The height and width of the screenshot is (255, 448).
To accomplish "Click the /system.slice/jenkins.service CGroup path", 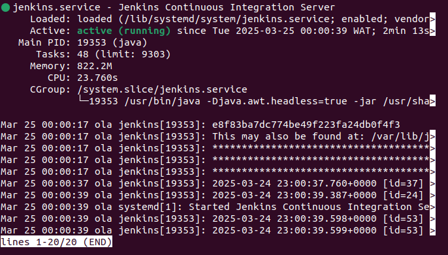I will point(162,89).
